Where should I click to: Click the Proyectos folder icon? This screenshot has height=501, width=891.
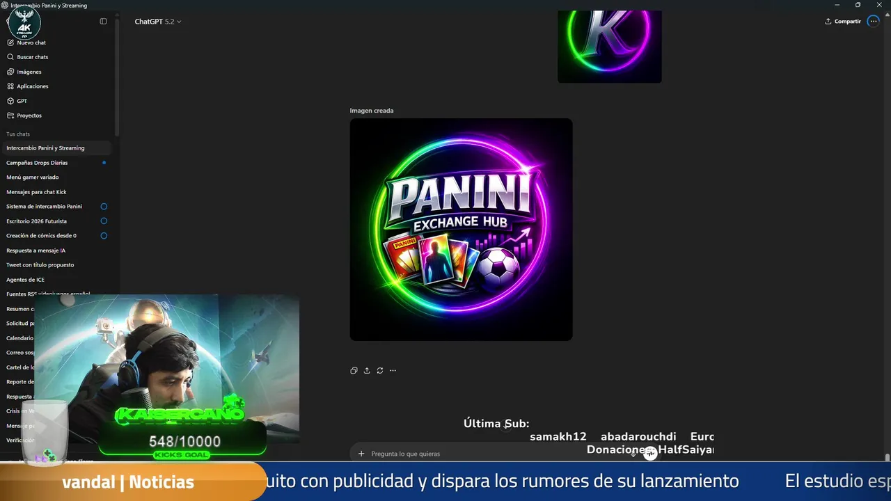[10, 116]
